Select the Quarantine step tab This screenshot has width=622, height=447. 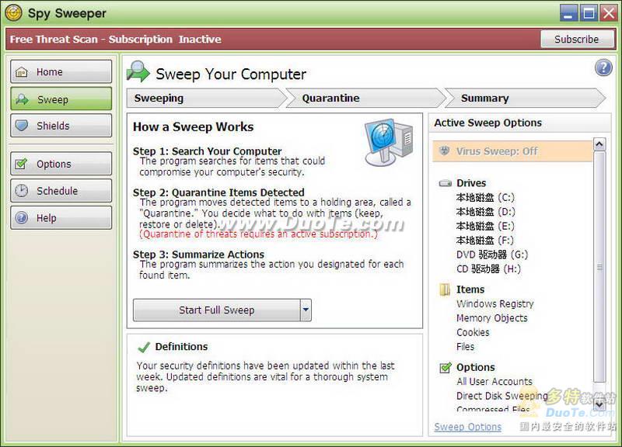(365, 98)
